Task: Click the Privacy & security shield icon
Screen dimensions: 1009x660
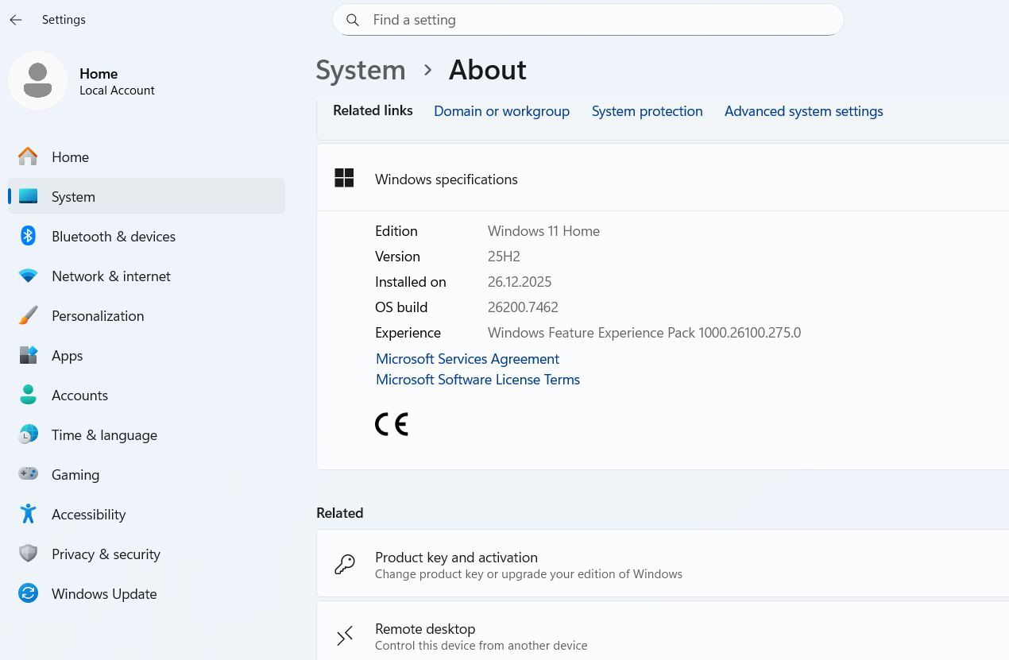Action: pos(29,554)
